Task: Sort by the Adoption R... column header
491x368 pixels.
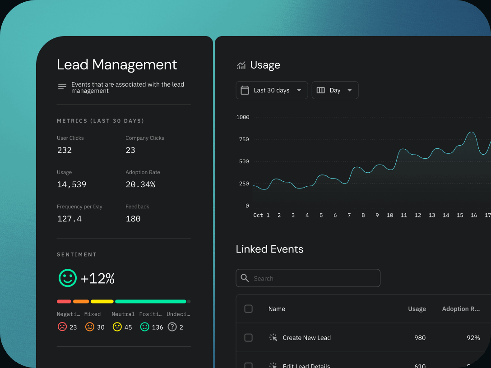Action: click(461, 309)
